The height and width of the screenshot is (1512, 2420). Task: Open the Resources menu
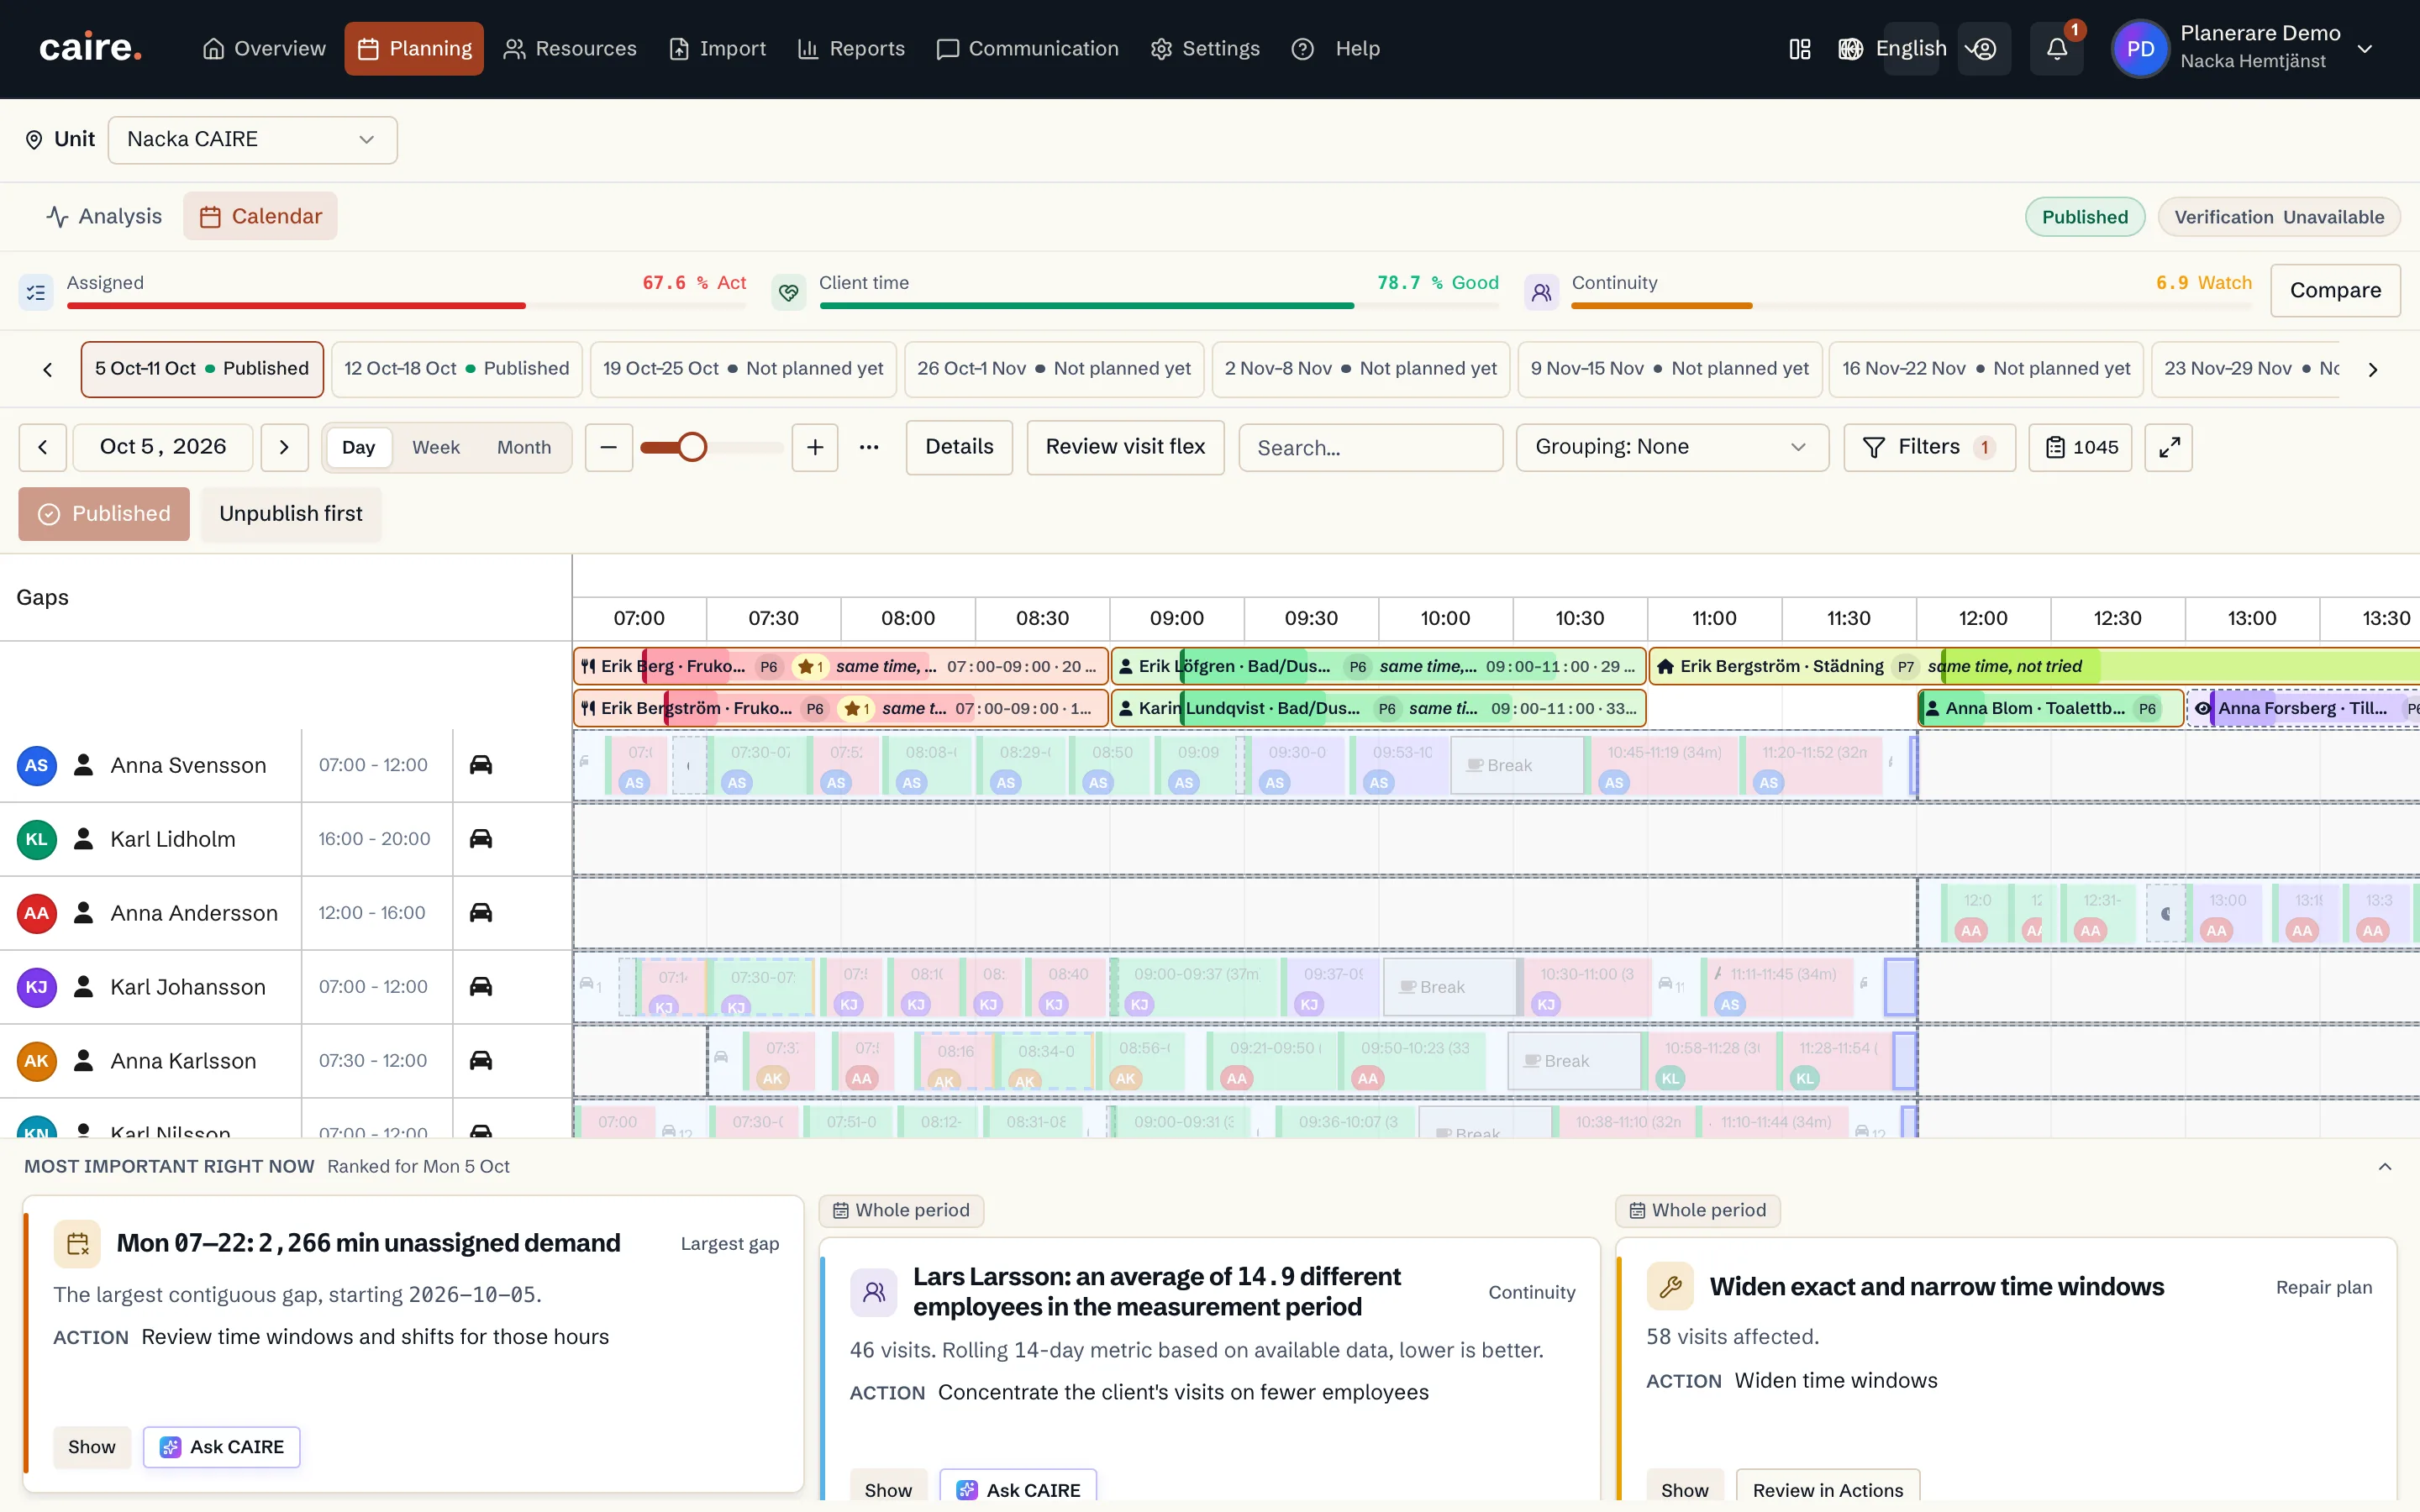coord(570,49)
